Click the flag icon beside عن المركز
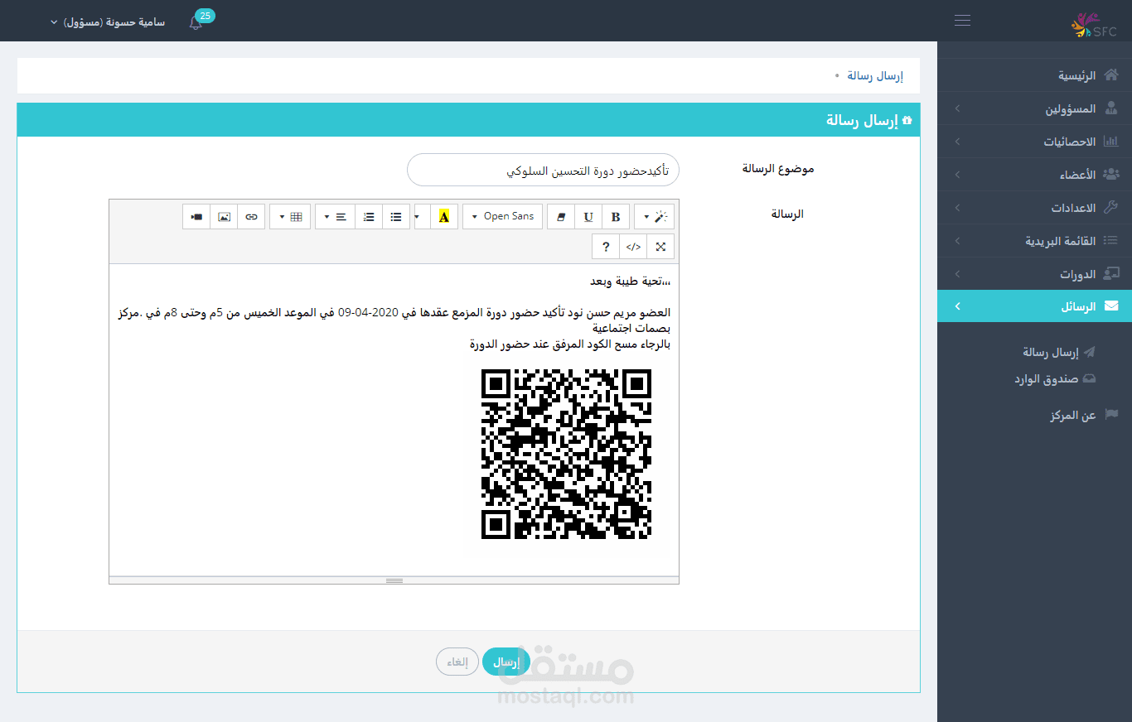 coord(1111,414)
